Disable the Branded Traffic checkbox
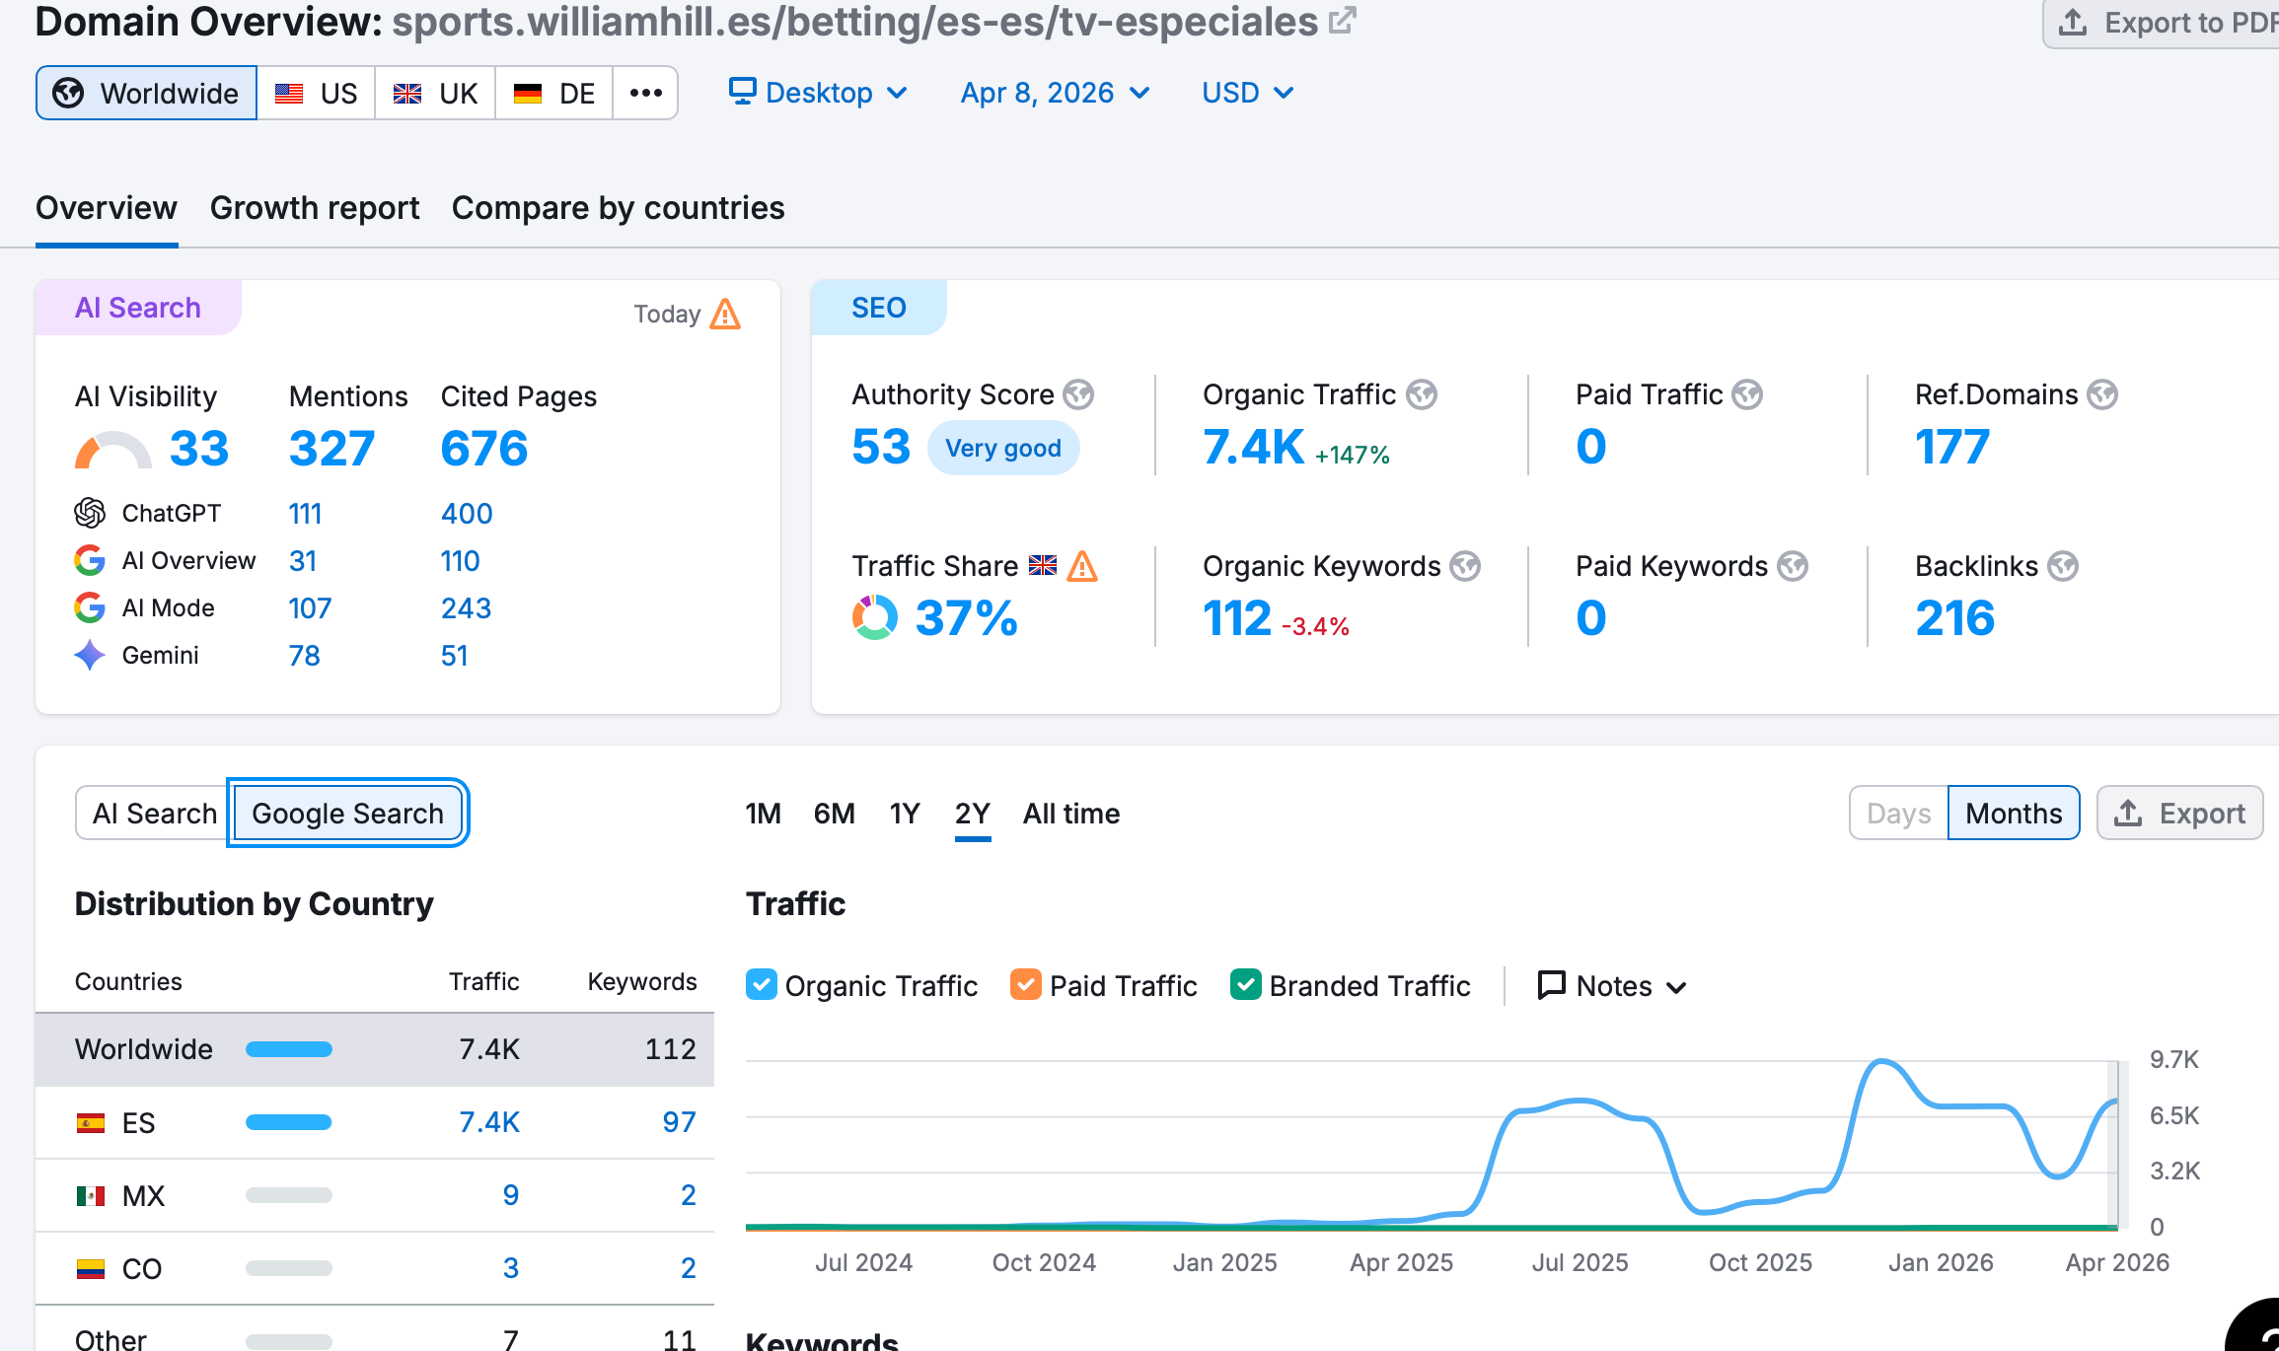 [x=1246, y=985]
